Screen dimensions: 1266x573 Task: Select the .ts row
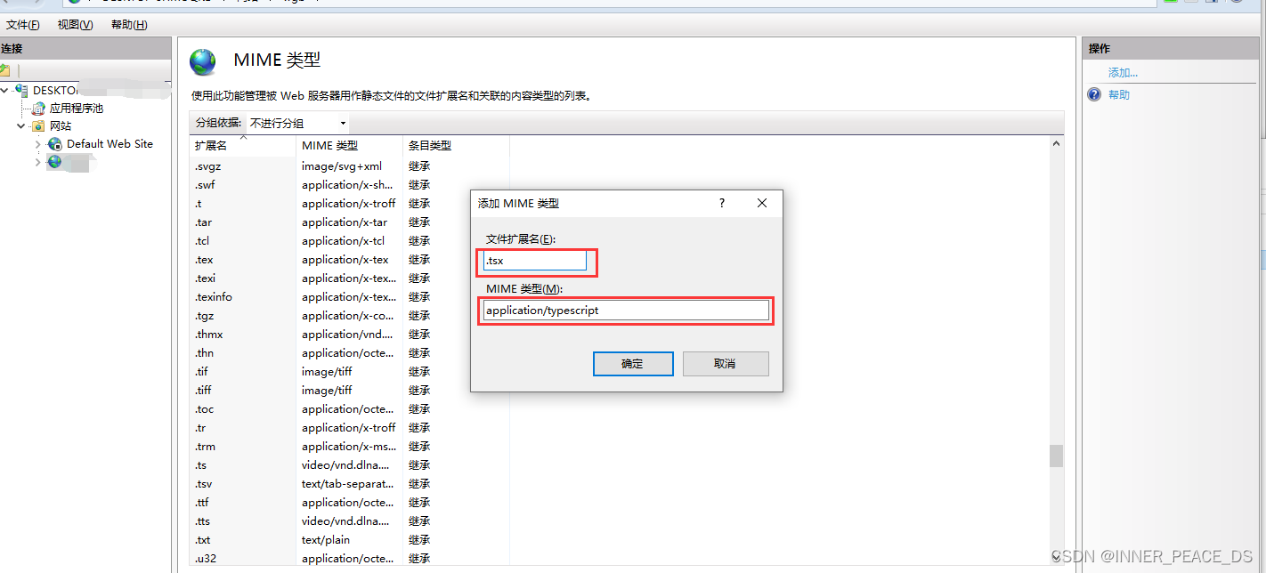(350, 465)
